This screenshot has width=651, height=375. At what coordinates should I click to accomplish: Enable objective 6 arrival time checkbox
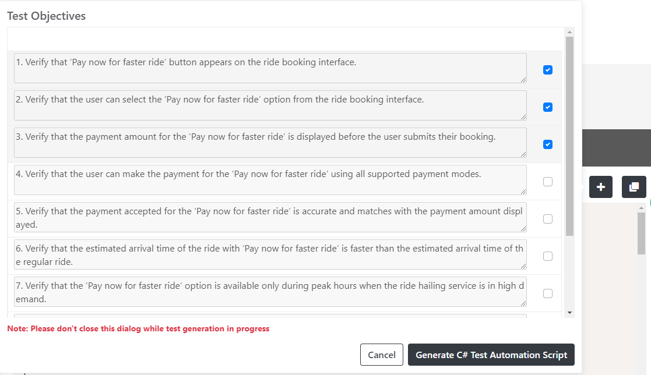(x=548, y=256)
